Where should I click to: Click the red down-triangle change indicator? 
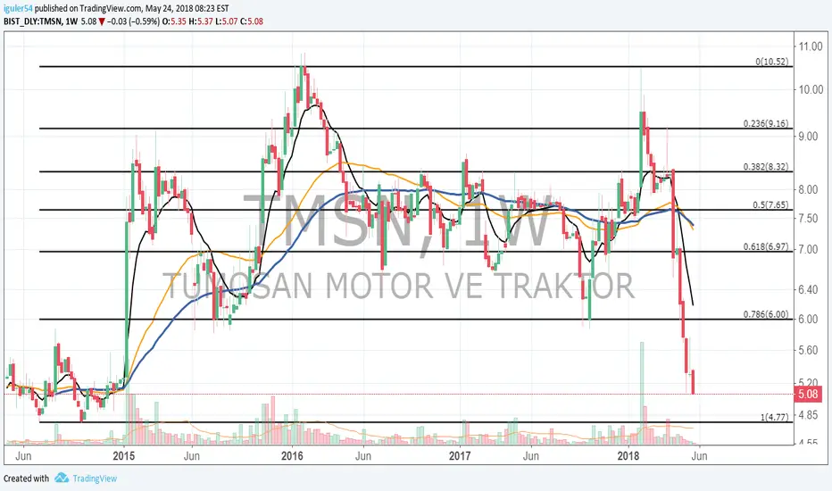102,21
